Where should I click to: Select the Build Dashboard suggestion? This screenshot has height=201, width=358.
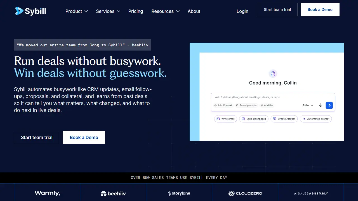[x=254, y=119]
